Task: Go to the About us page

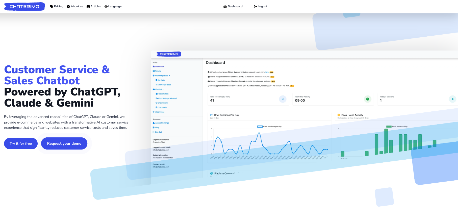Action: coord(75,7)
